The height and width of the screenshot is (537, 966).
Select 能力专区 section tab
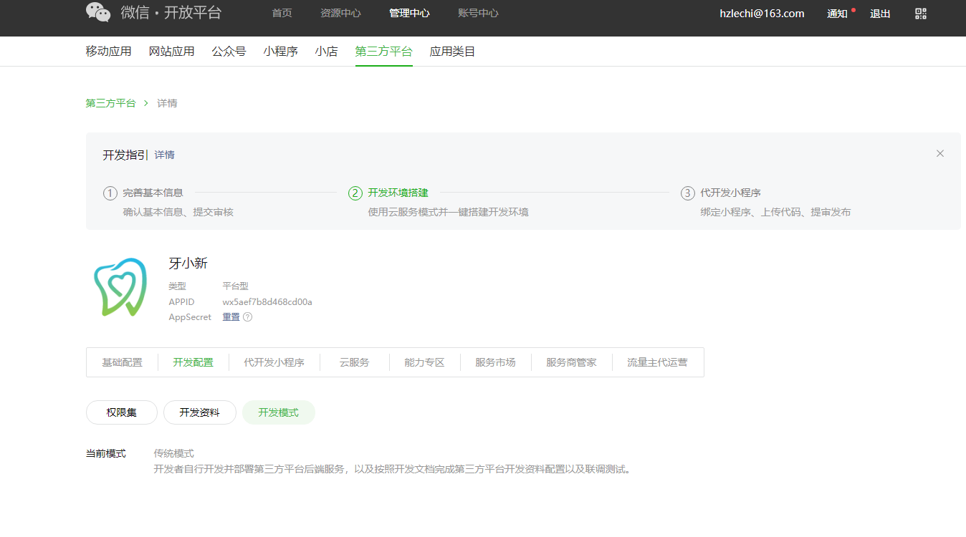pyautogui.click(x=425, y=362)
